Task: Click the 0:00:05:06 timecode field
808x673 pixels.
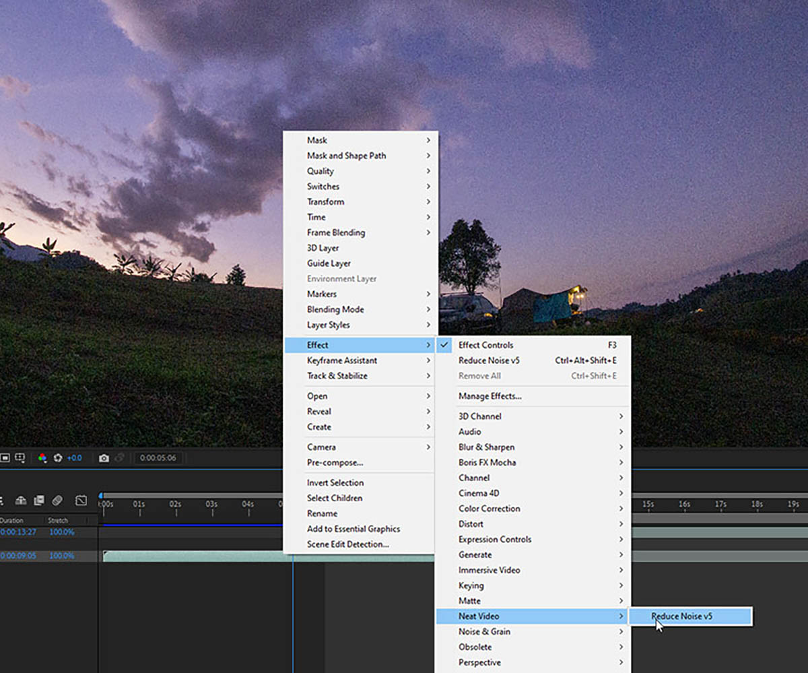Action: tap(158, 458)
